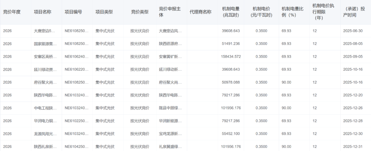This screenshot has height=151, width=371.
Task: Select the 机制电量(兆瓦时) column header
Action: tap(231, 12)
